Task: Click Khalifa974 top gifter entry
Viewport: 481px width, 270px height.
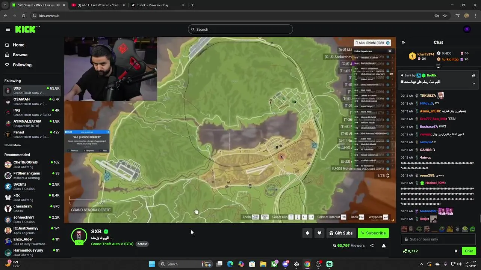Action: coord(422,56)
